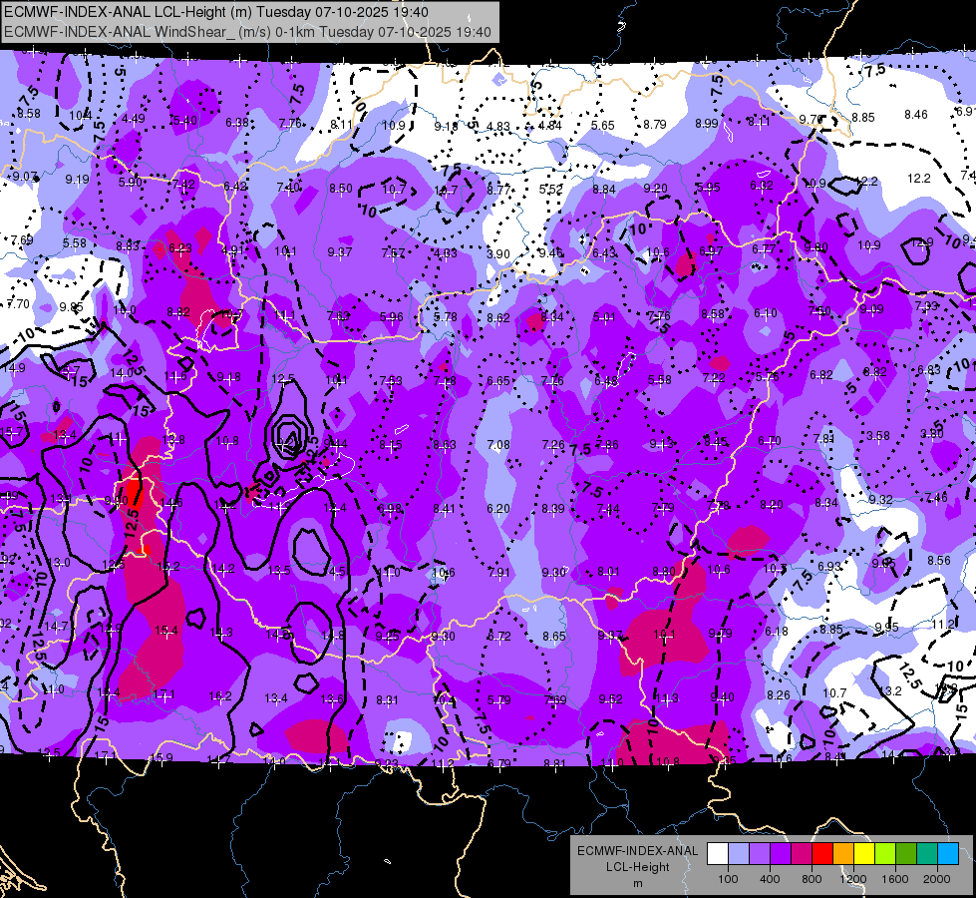Click the lime green legend swatch
This screenshot has width=976, height=898.
pos(884,854)
